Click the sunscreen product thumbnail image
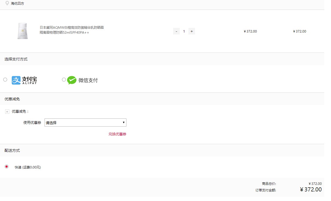Image resolution: width=331 pixels, height=201 pixels. (x=22, y=31)
